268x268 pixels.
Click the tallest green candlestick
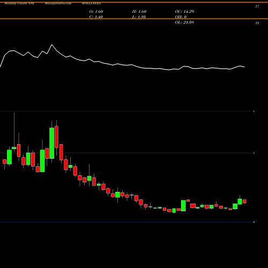pyautogui.click(x=52, y=143)
